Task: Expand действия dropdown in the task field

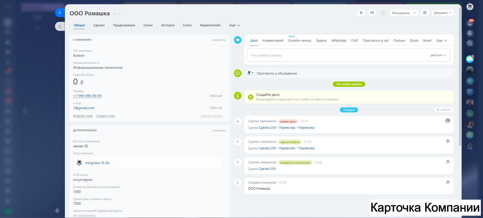Action: (x=438, y=55)
